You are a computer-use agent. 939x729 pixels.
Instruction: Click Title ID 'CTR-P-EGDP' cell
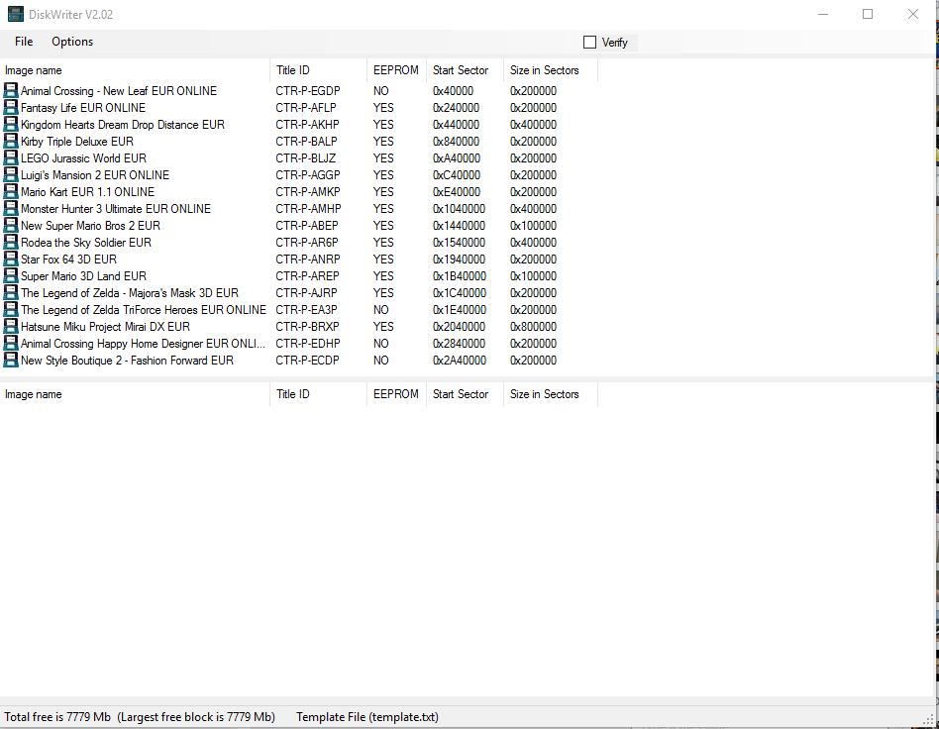[308, 90]
